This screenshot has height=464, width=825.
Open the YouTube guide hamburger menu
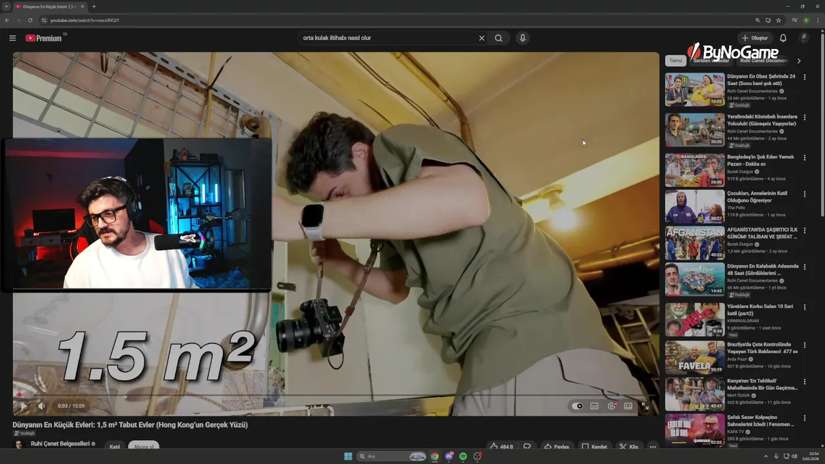(12, 38)
